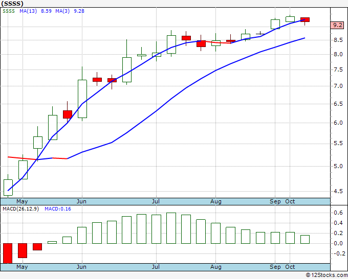The height and width of the screenshot is (279, 348).
Task: Click the MA(3) legend label
Action: pos(62,11)
